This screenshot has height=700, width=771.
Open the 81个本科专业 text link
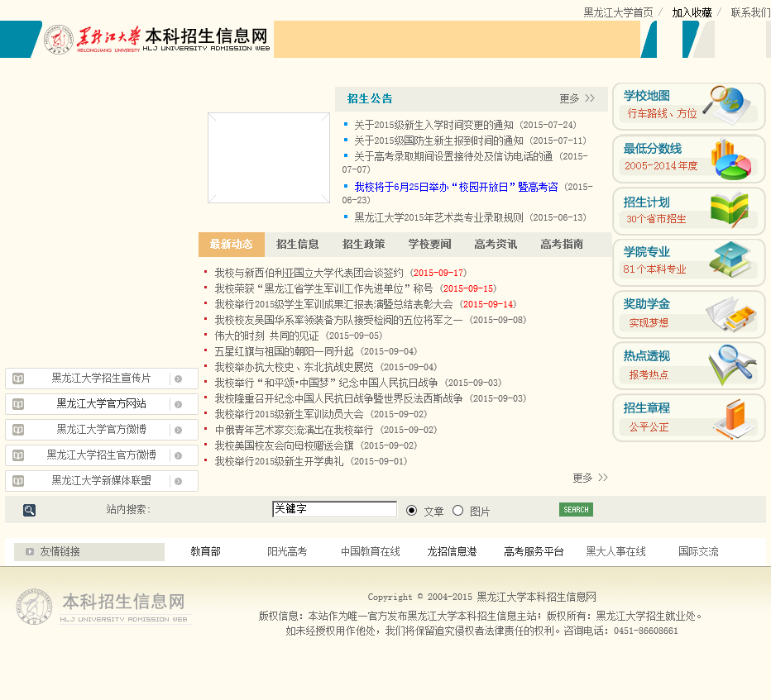pyautogui.click(x=654, y=269)
